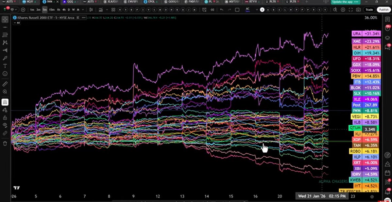Toggle fullscreen mode icon
This screenshot has width=392, height=202.
click(x=351, y=10)
